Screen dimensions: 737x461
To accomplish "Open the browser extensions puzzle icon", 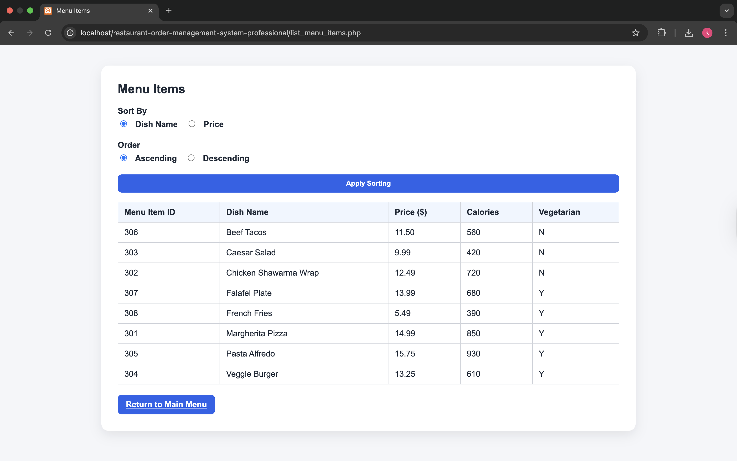I will click(x=661, y=33).
